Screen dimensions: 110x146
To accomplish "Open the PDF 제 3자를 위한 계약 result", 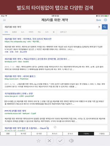I will pyautogui.click(x=15, y=111).
